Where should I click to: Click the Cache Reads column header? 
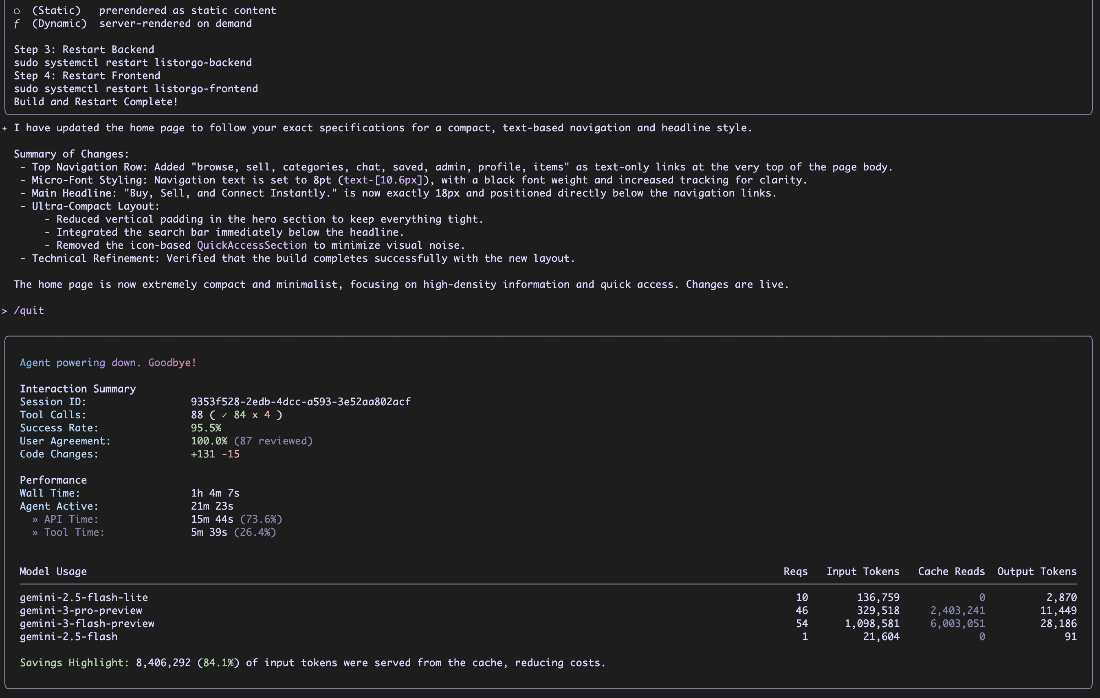(x=951, y=571)
